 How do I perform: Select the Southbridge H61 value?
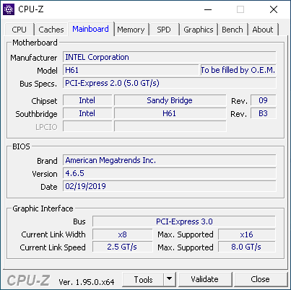(170, 113)
